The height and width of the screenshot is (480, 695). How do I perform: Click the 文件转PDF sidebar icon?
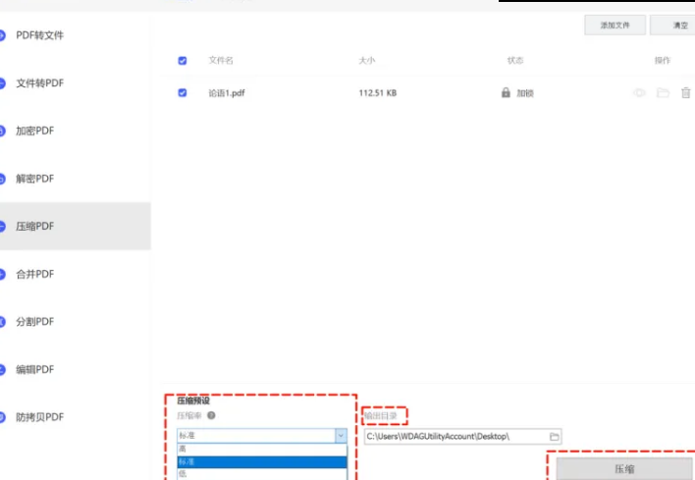[x=3, y=83]
